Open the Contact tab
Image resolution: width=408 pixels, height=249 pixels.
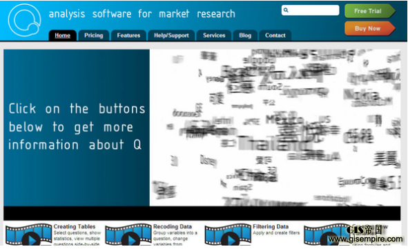275,35
